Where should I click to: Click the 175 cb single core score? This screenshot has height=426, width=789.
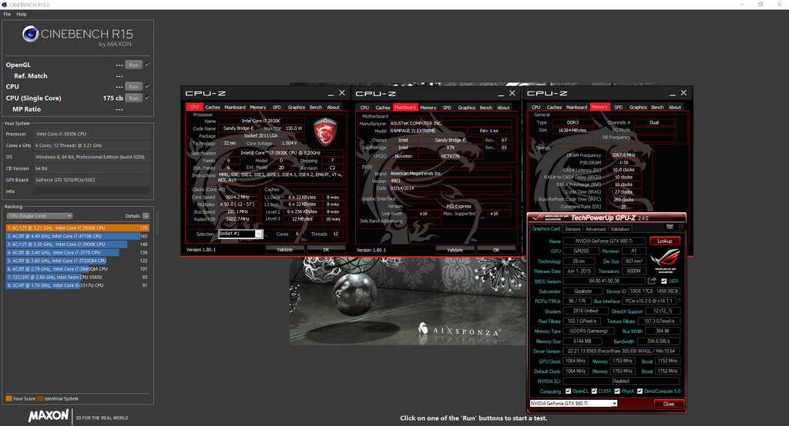tap(113, 98)
